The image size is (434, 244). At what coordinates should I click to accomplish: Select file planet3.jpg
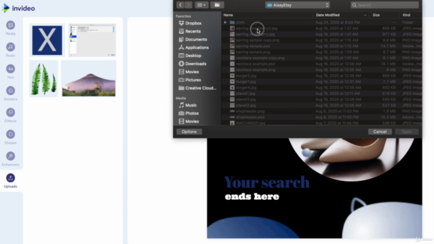pyautogui.click(x=322, y=100)
